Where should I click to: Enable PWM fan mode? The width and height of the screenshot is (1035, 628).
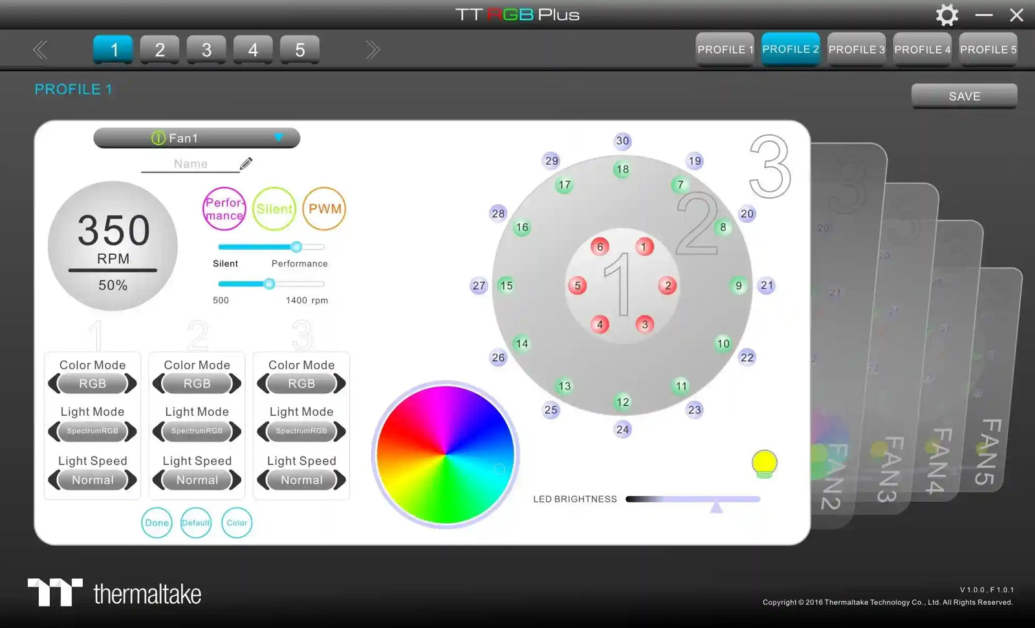[x=324, y=209]
